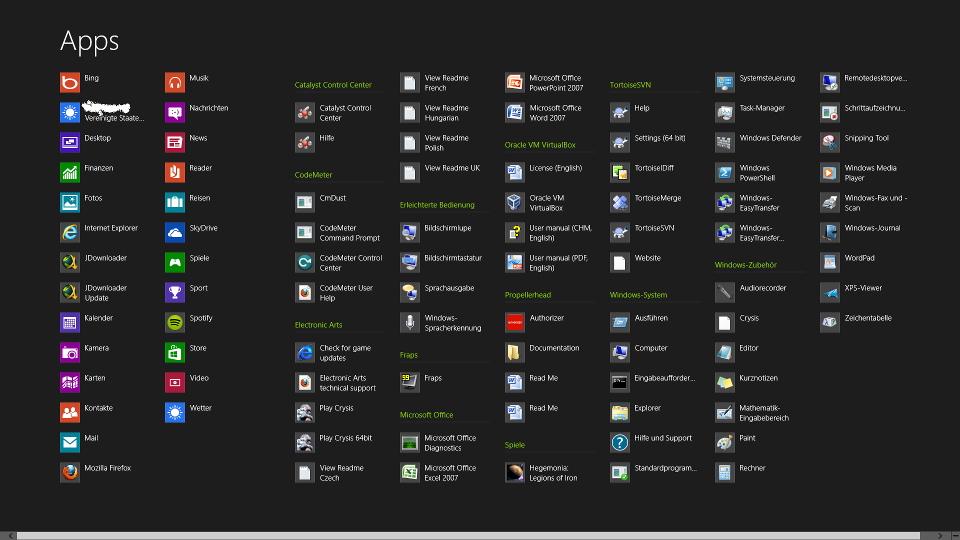
Task: Click the 'Microsoft Office Word 2007' label
Action: pos(555,113)
